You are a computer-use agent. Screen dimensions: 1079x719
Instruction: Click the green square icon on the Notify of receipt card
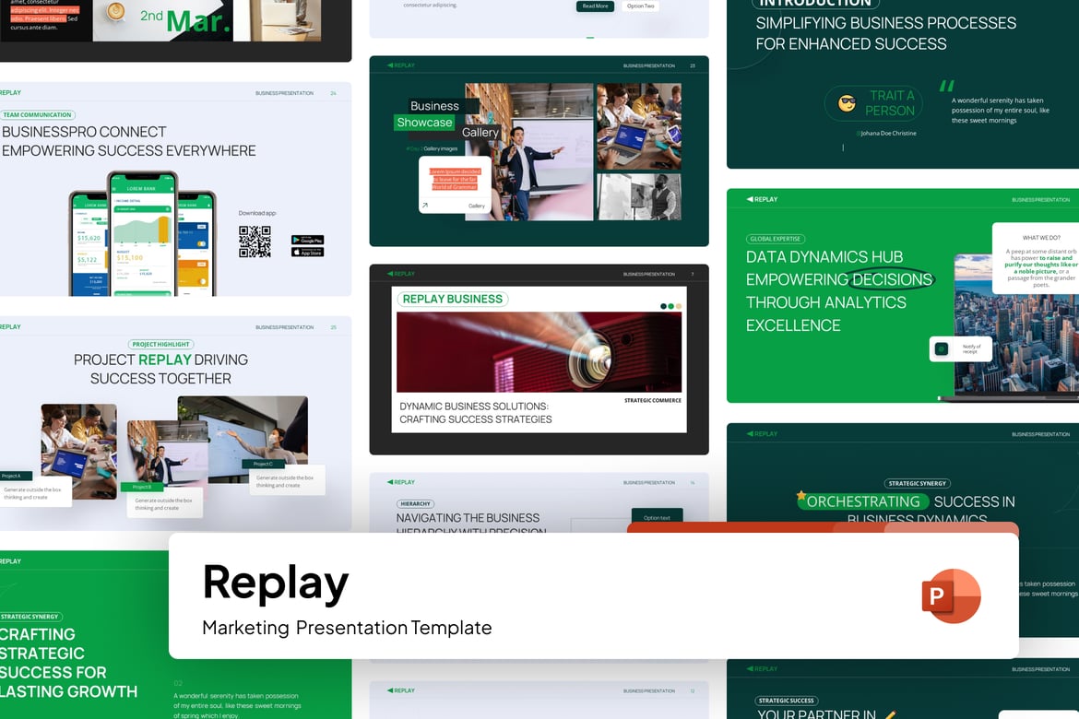tap(942, 348)
